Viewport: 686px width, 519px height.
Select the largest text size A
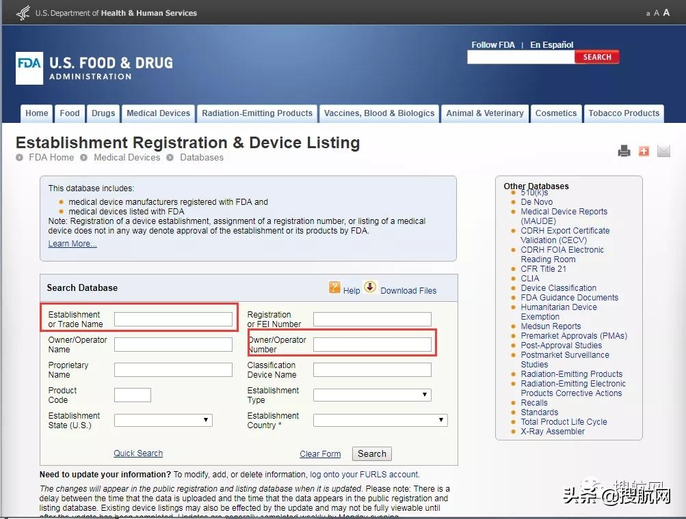(x=666, y=12)
